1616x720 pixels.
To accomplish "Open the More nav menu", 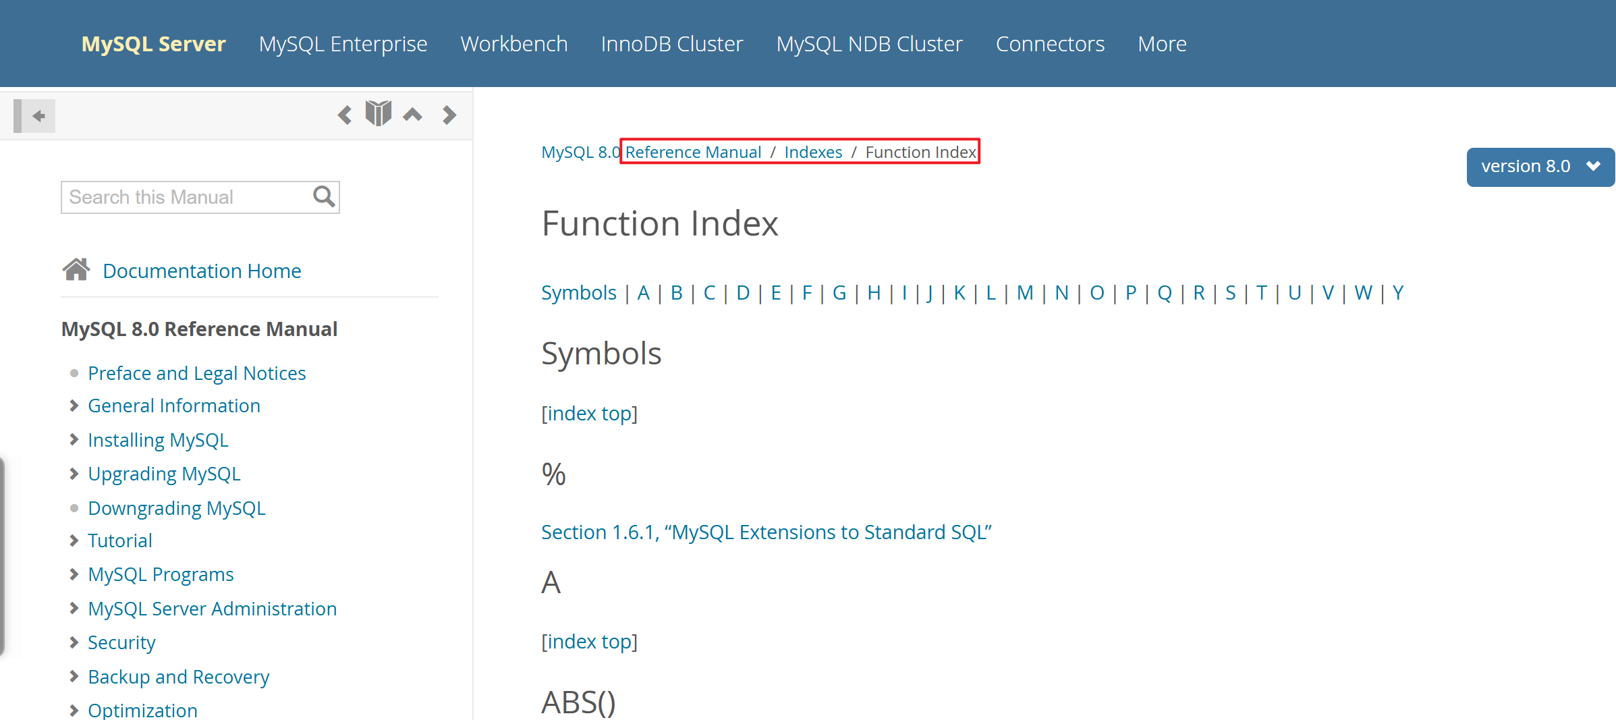I will click(1163, 44).
